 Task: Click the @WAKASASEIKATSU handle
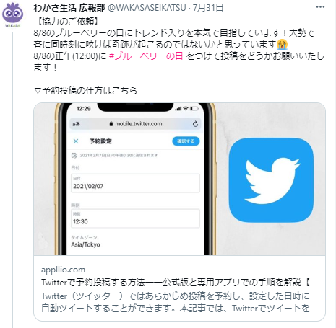(147, 8)
